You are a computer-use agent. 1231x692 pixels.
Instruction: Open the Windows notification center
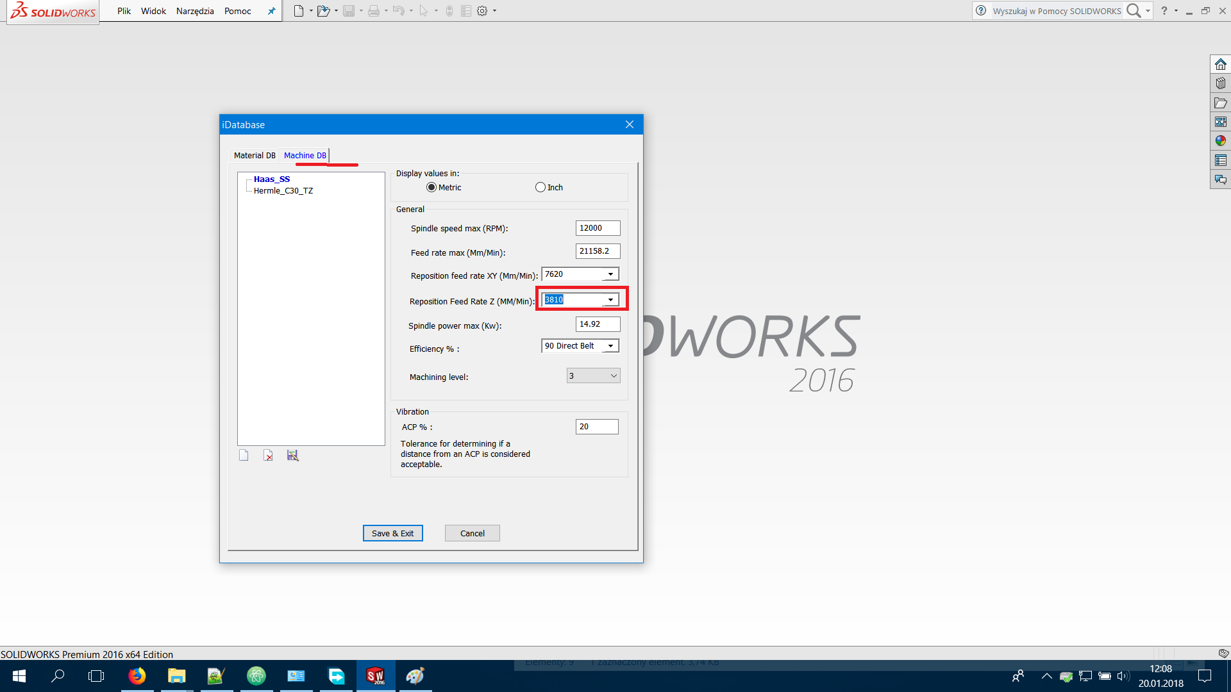(1205, 676)
